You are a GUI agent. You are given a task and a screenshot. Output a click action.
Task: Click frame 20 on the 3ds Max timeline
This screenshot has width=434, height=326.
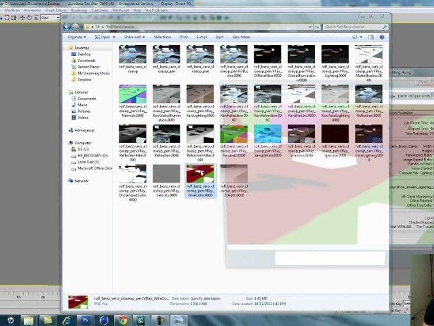(42, 297)
